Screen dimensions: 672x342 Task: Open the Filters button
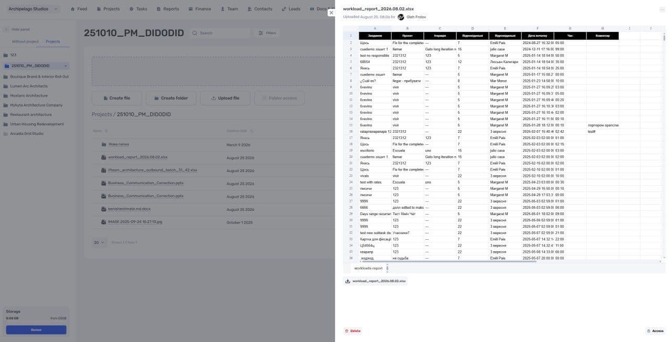[x=267, y=33]
